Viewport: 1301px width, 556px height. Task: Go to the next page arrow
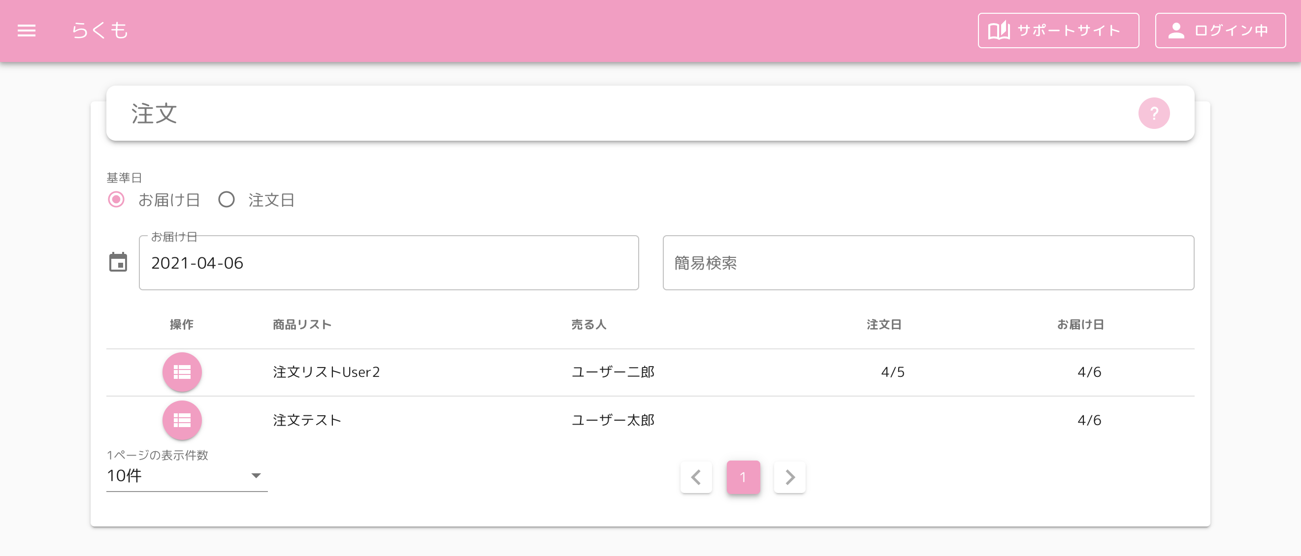click(790, 477)
